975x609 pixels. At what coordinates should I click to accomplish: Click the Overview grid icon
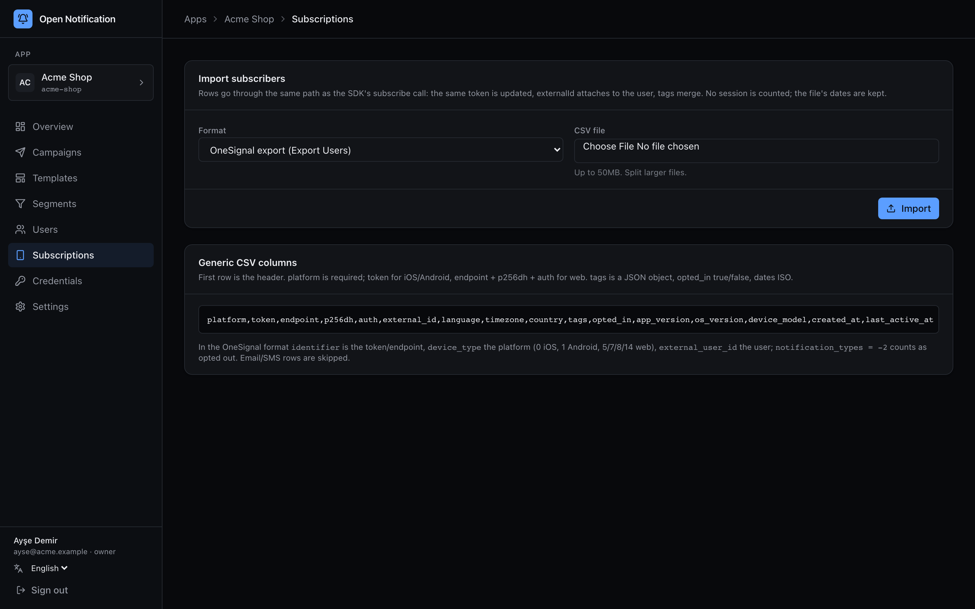point(20,127)
